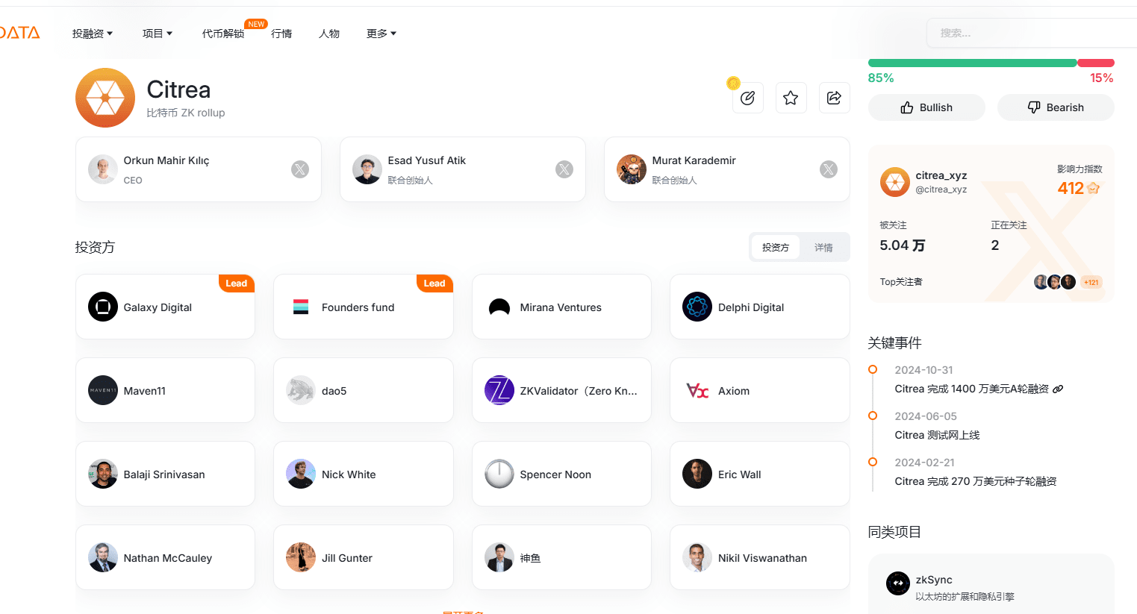The image size is (1137, 614).
Task: Favorite Citrea with the star icon
Action: click(x=791, y=98)
